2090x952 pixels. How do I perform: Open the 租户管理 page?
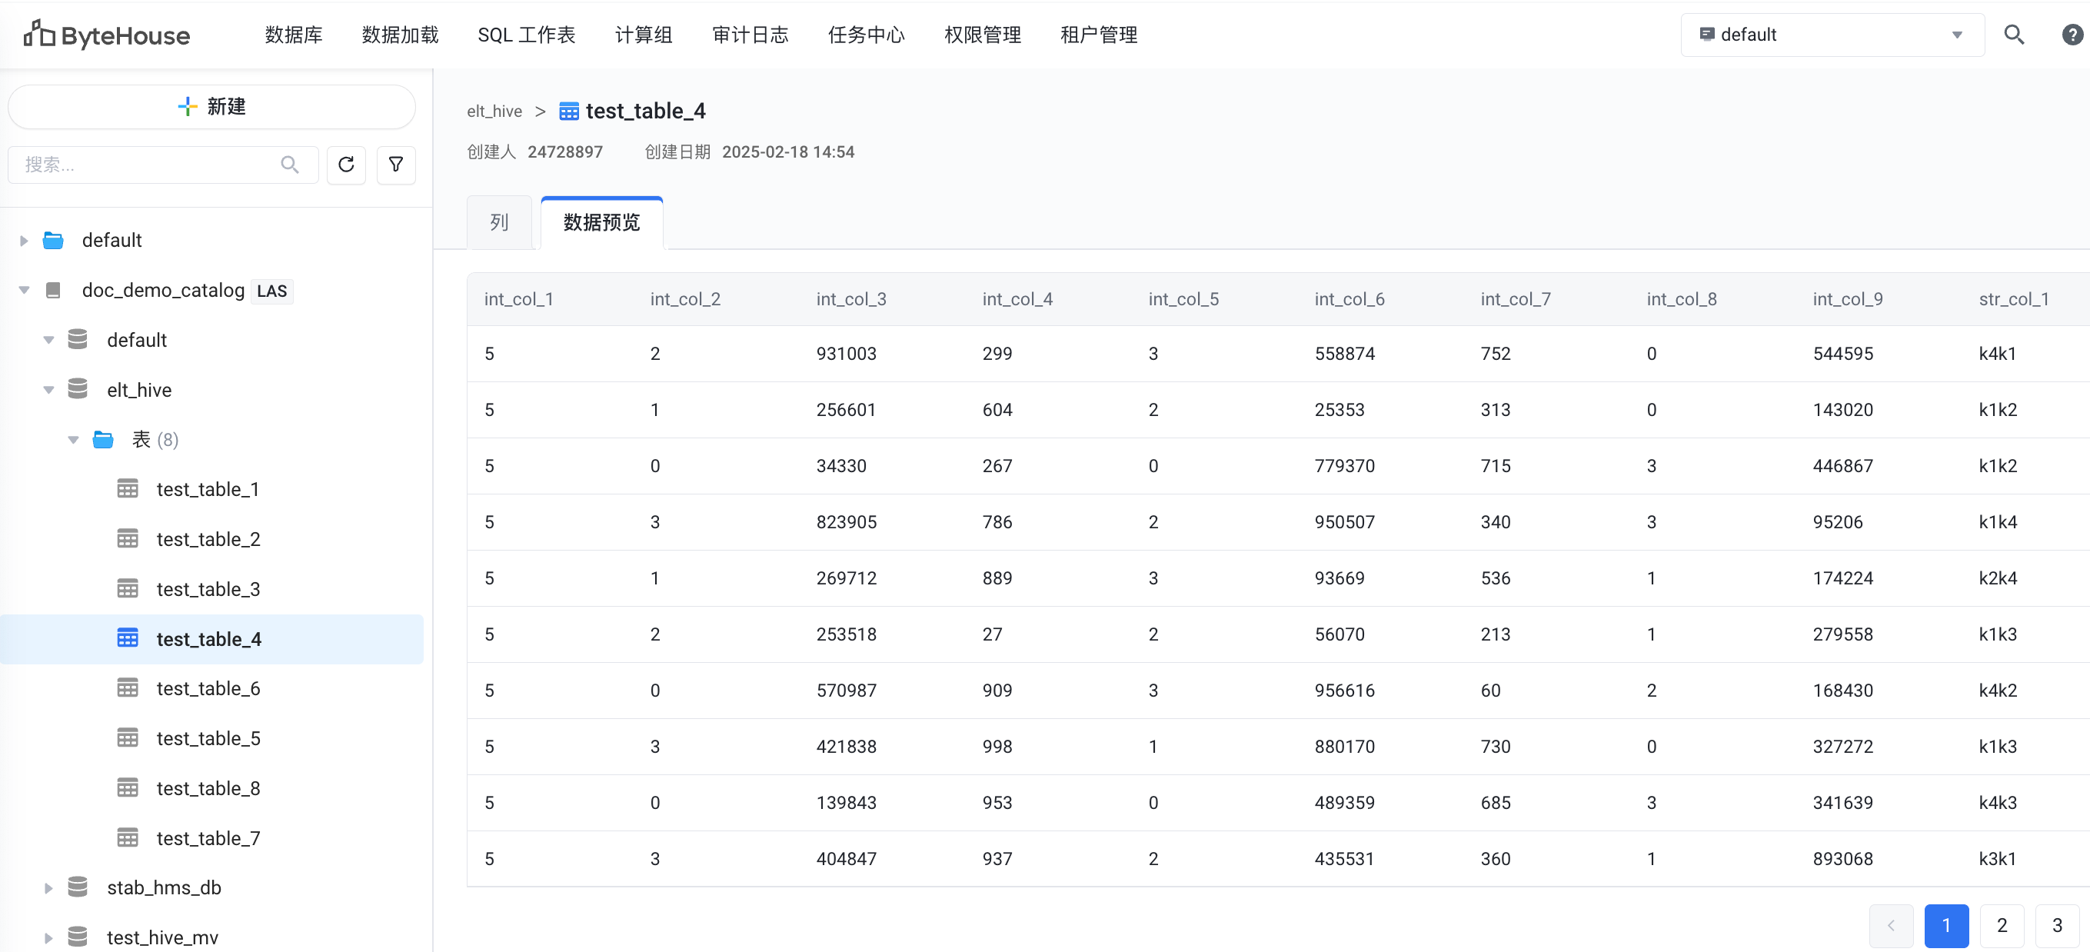click(x=1100, y=35)
